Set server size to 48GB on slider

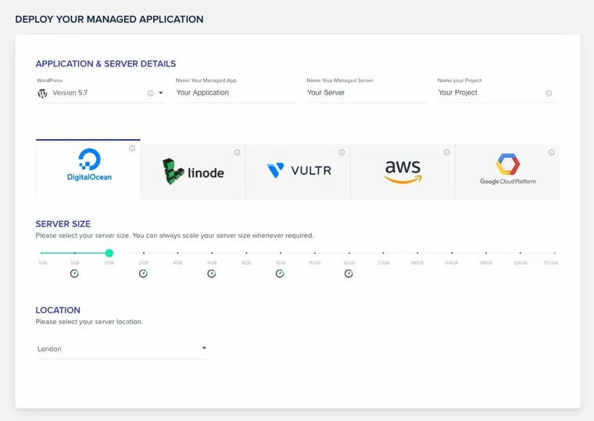(x=417, y=253)
